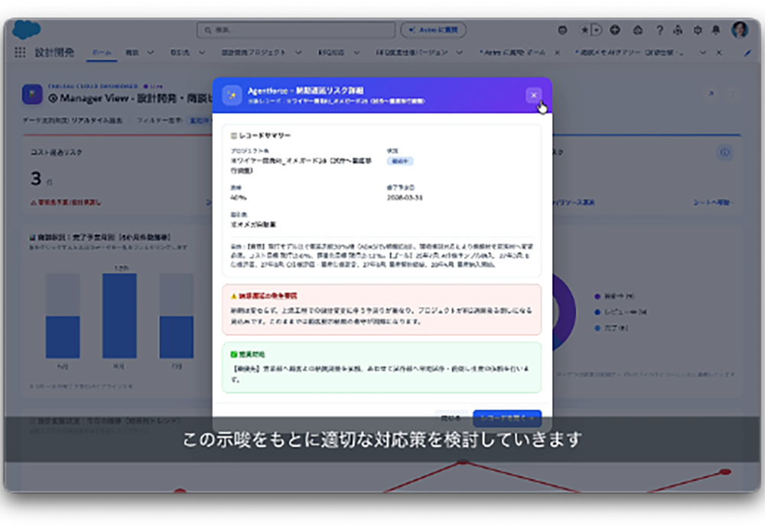This screenshot has width=765, height=529.
Task: Click the expand icon at dashboard top right
Action: click(x=711, y=93)
